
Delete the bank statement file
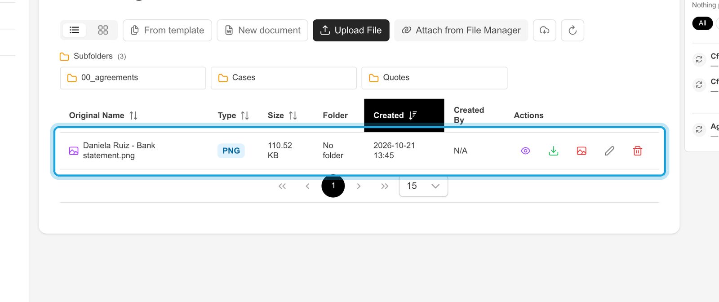click(637, 151)
